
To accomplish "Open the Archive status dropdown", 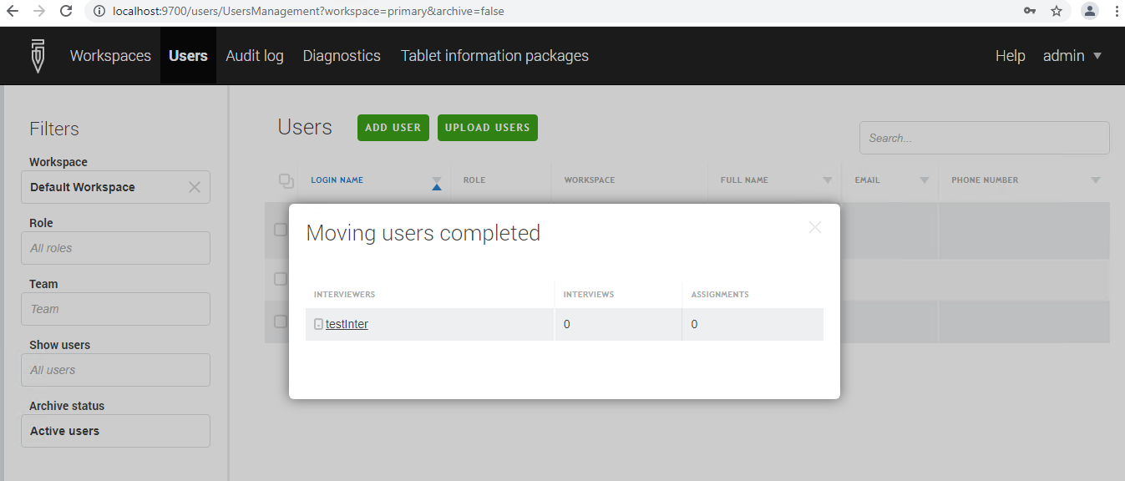I will (x=115, y=431).
